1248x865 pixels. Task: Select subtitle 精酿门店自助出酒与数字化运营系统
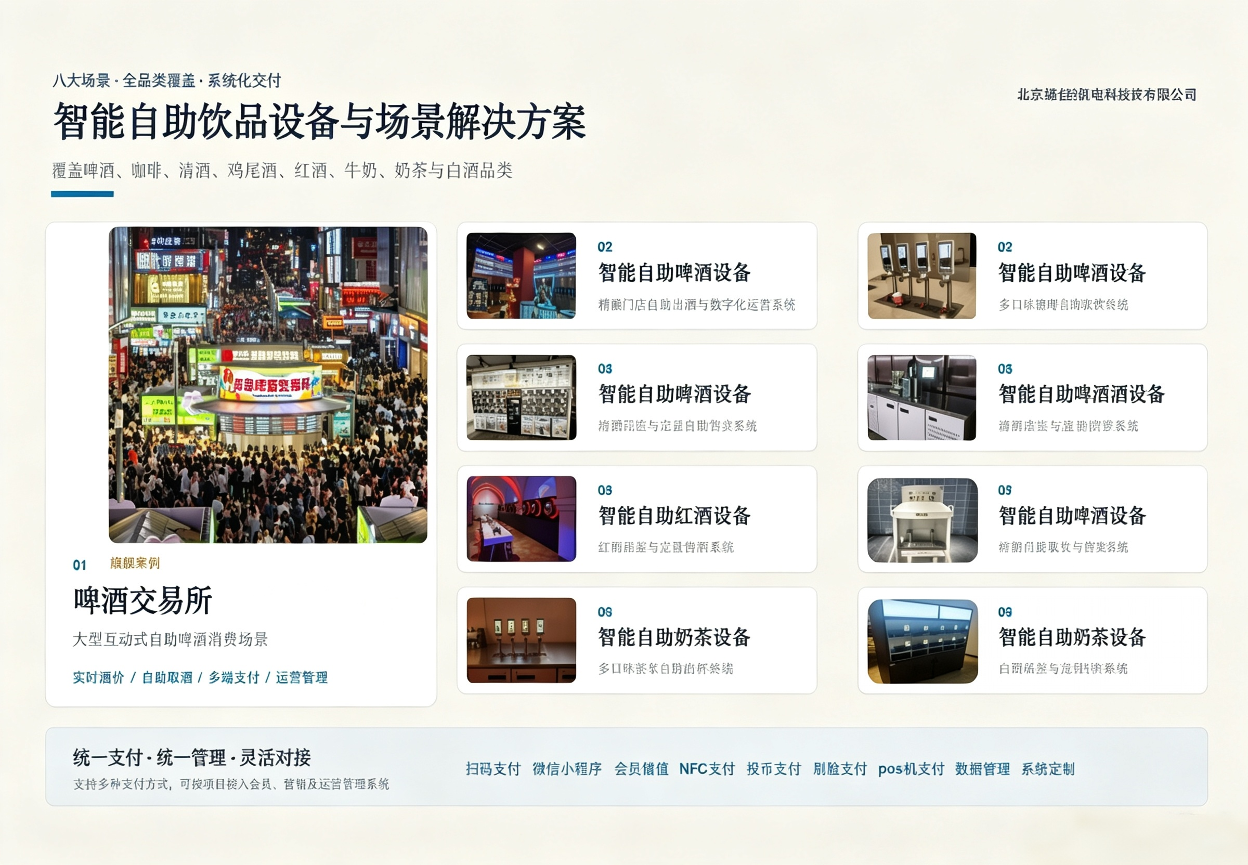(697, 305)
